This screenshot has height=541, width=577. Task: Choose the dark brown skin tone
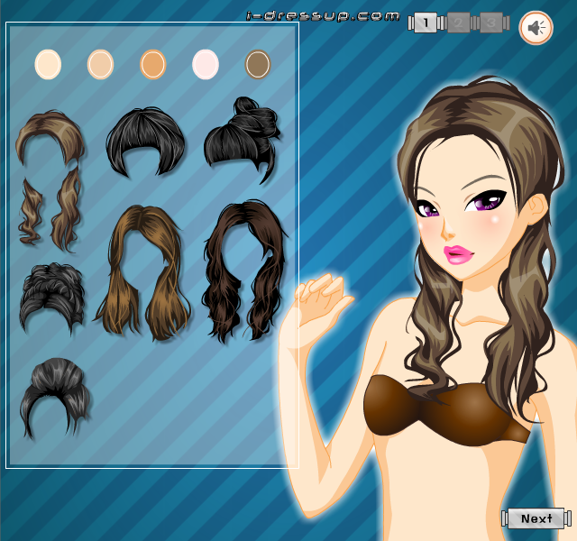(x=258, y=64)
